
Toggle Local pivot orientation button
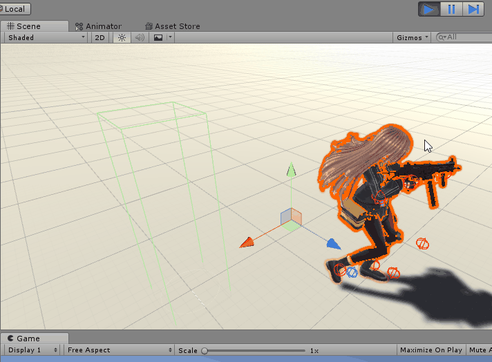pos(14,9)
